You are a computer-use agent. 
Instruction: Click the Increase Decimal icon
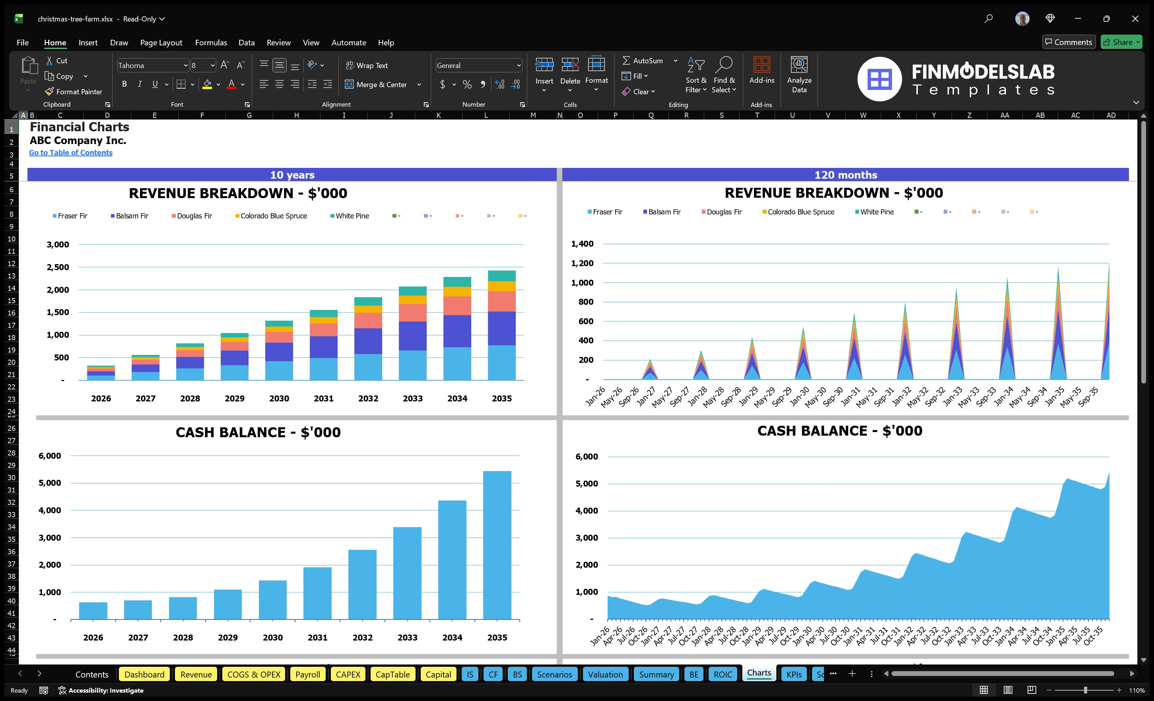point(499,84)
